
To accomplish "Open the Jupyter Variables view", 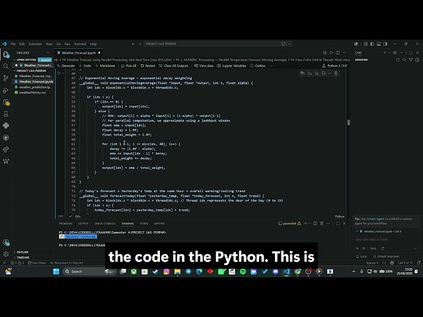I will [231, 66].
